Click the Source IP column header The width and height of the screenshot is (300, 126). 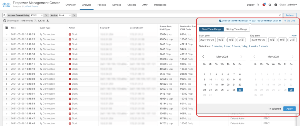point(105,28)
